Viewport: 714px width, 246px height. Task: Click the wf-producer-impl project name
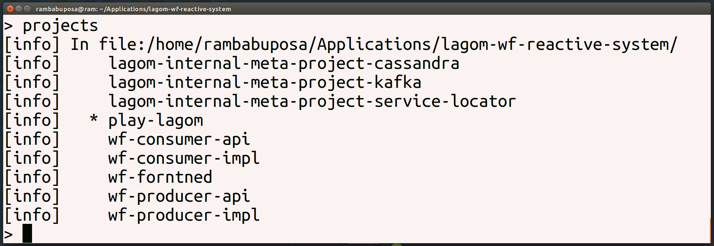(x=184, y=215)
